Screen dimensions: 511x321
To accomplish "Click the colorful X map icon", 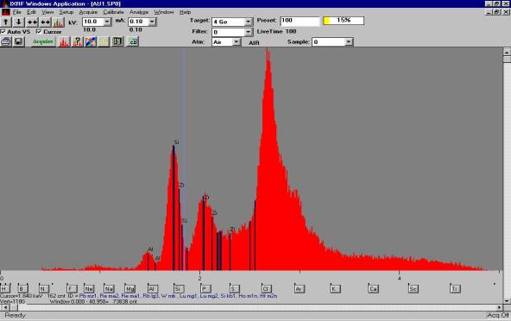I will [91, 41].
